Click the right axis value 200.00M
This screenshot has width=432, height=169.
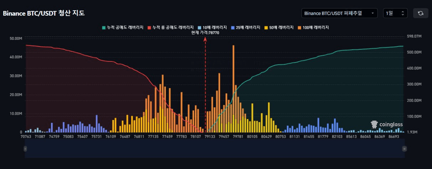[415, 100]
